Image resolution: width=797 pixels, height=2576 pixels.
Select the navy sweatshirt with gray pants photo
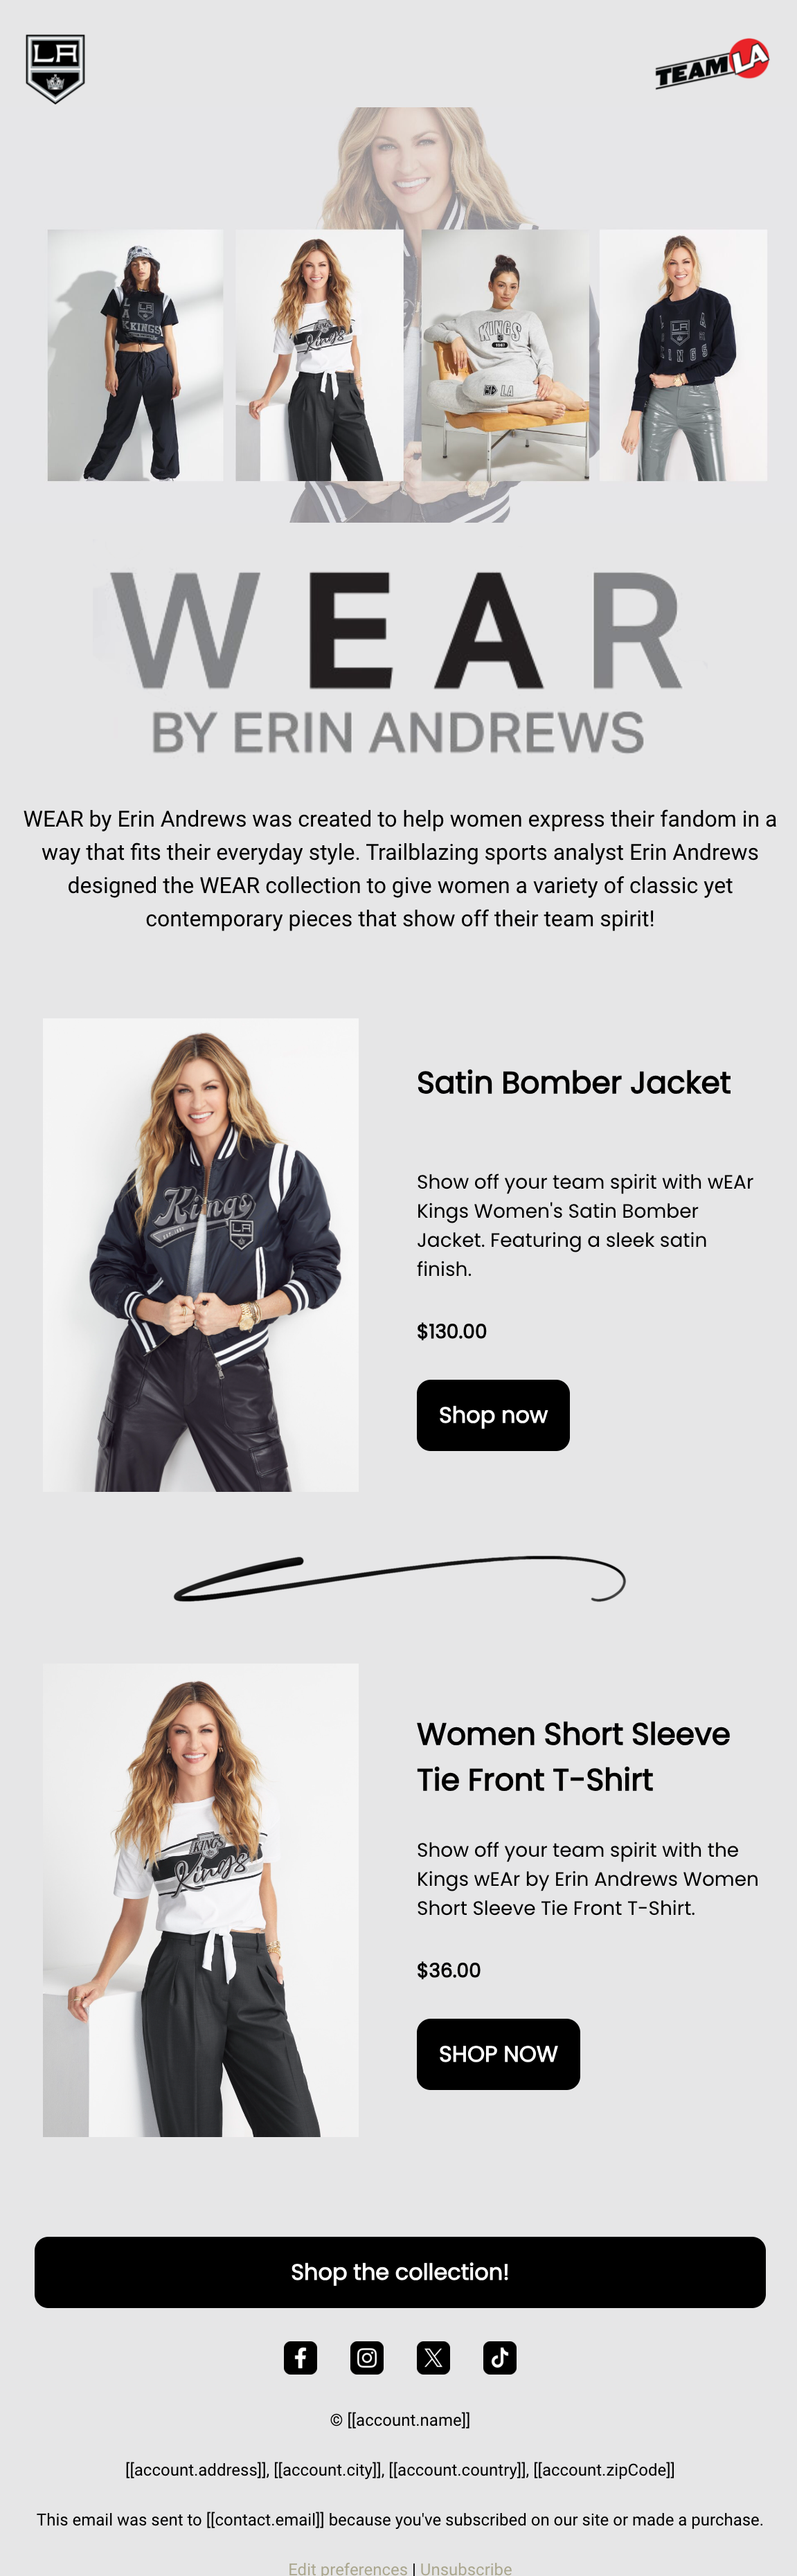(683, 355)
